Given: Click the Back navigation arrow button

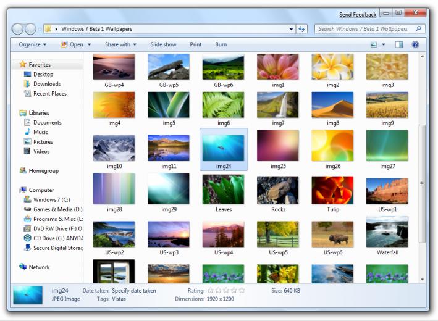Looking at the screenshot, I should tap(17, 29).
